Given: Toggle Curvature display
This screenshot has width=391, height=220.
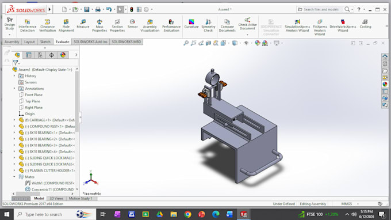Looking at the screenshot, I should 191,24.
